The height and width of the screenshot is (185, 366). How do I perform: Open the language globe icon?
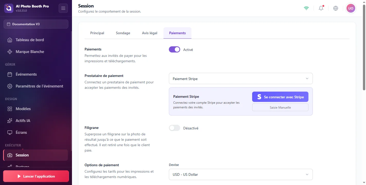336,8
